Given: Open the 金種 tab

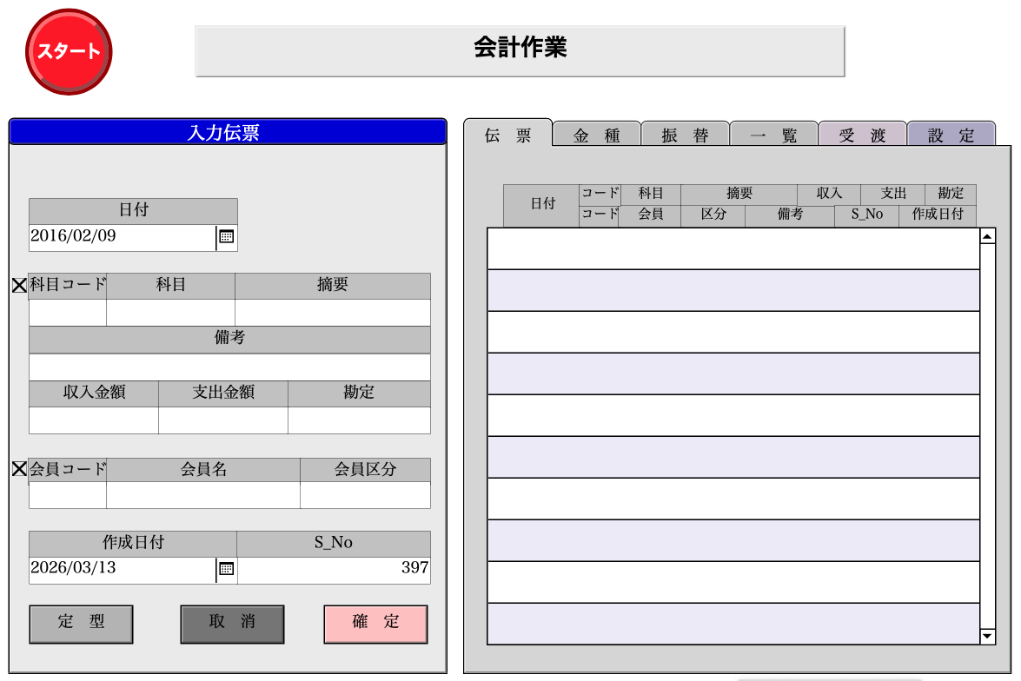Looking at the screenshot, I should (597, 136).
